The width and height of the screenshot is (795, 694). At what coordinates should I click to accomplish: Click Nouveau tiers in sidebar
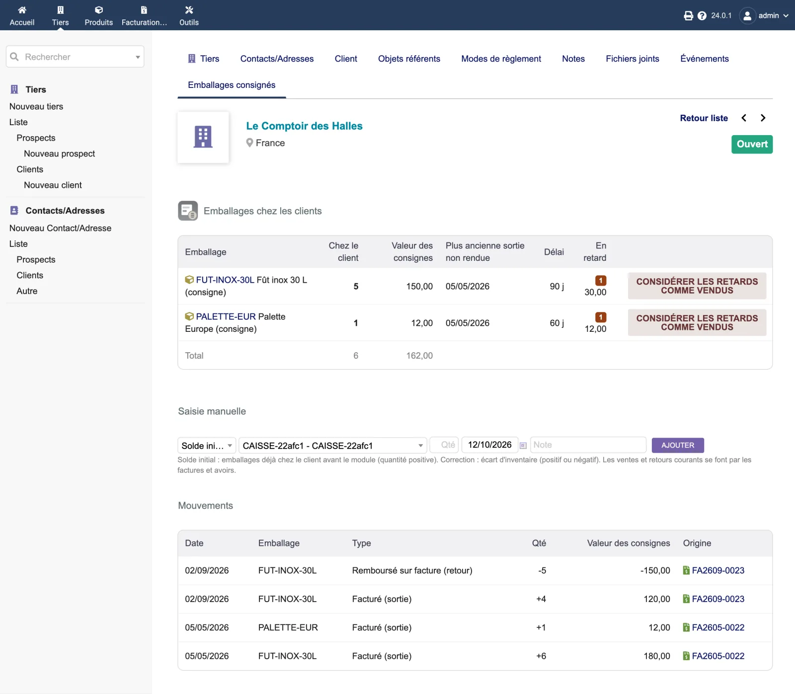click(36, 106)
